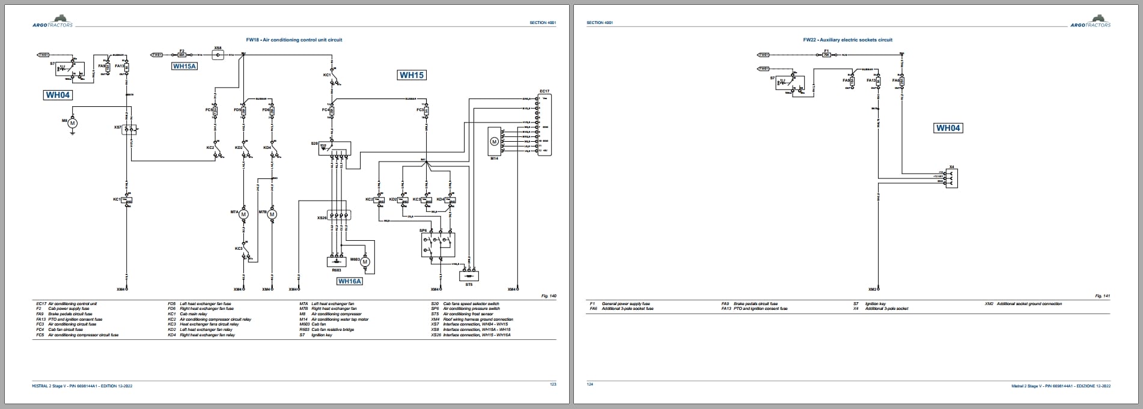Click legend entry 'KD4 Right heat exchanger fan relay'
This screenshot has height=409, width=1143.
tap(201, 335)
